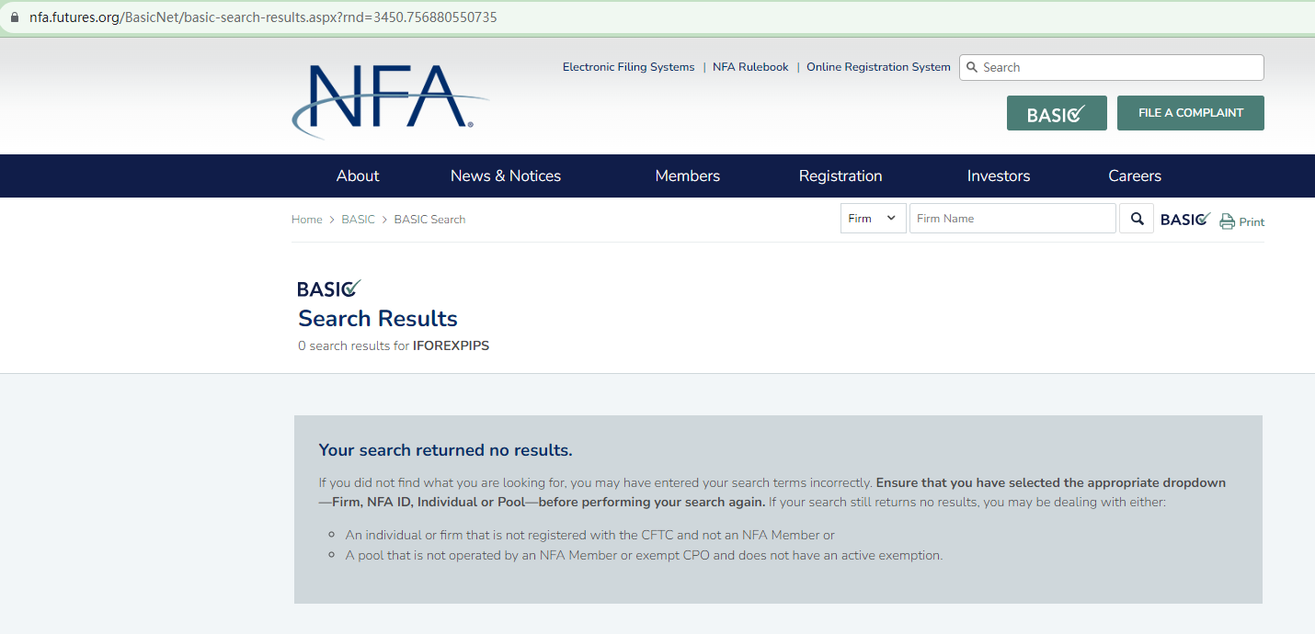The image size is (1315, 634).
Task: Click the File a Complaint button
Action: click(x=1190, y=113)
